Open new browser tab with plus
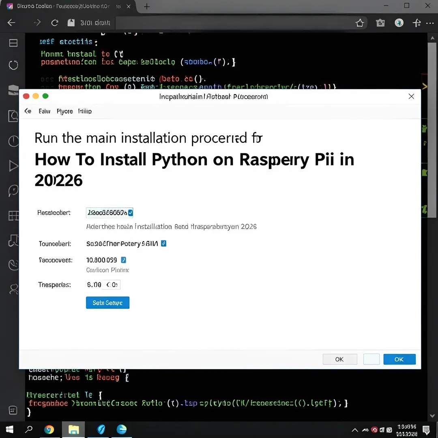Image resolution: width=438 pixels, height=438 pixels. click(x=147, y=6)
